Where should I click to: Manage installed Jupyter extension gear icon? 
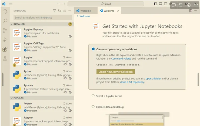click(70, 64)
